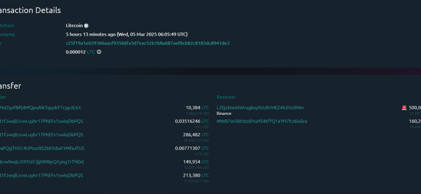Click the LTC label beside 0.00771307
Viewport: 421px width, 194px height.
(x=205, y=148)
